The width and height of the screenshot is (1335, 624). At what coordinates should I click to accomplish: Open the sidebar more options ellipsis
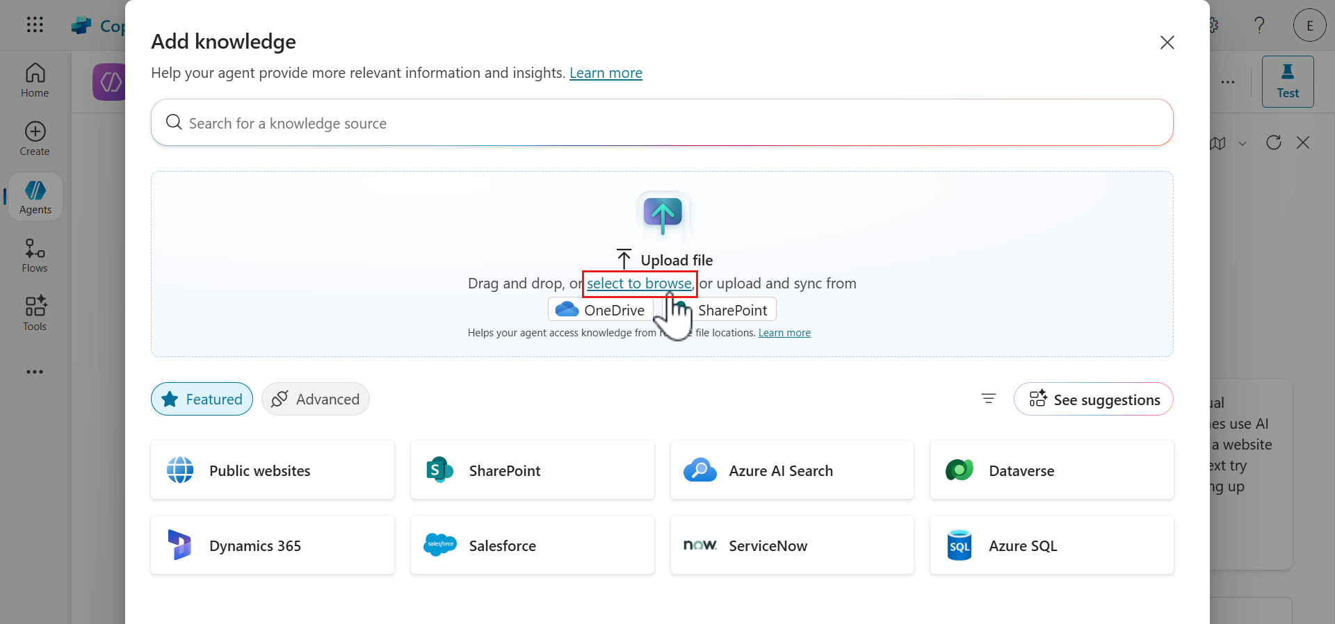tap(35, 372)
